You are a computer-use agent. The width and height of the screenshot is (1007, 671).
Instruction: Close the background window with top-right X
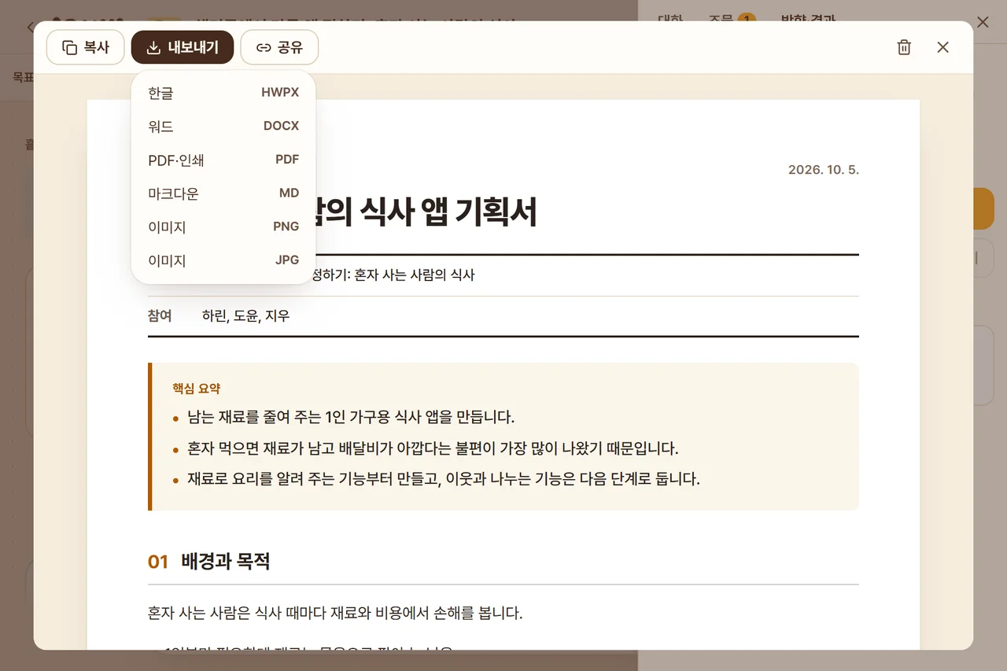(983, 22)
